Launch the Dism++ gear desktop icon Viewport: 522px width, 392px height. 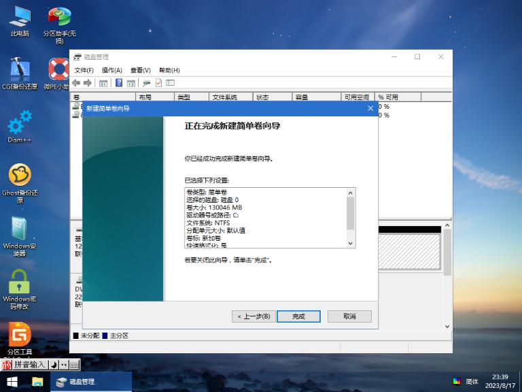[x=19, y=126]
